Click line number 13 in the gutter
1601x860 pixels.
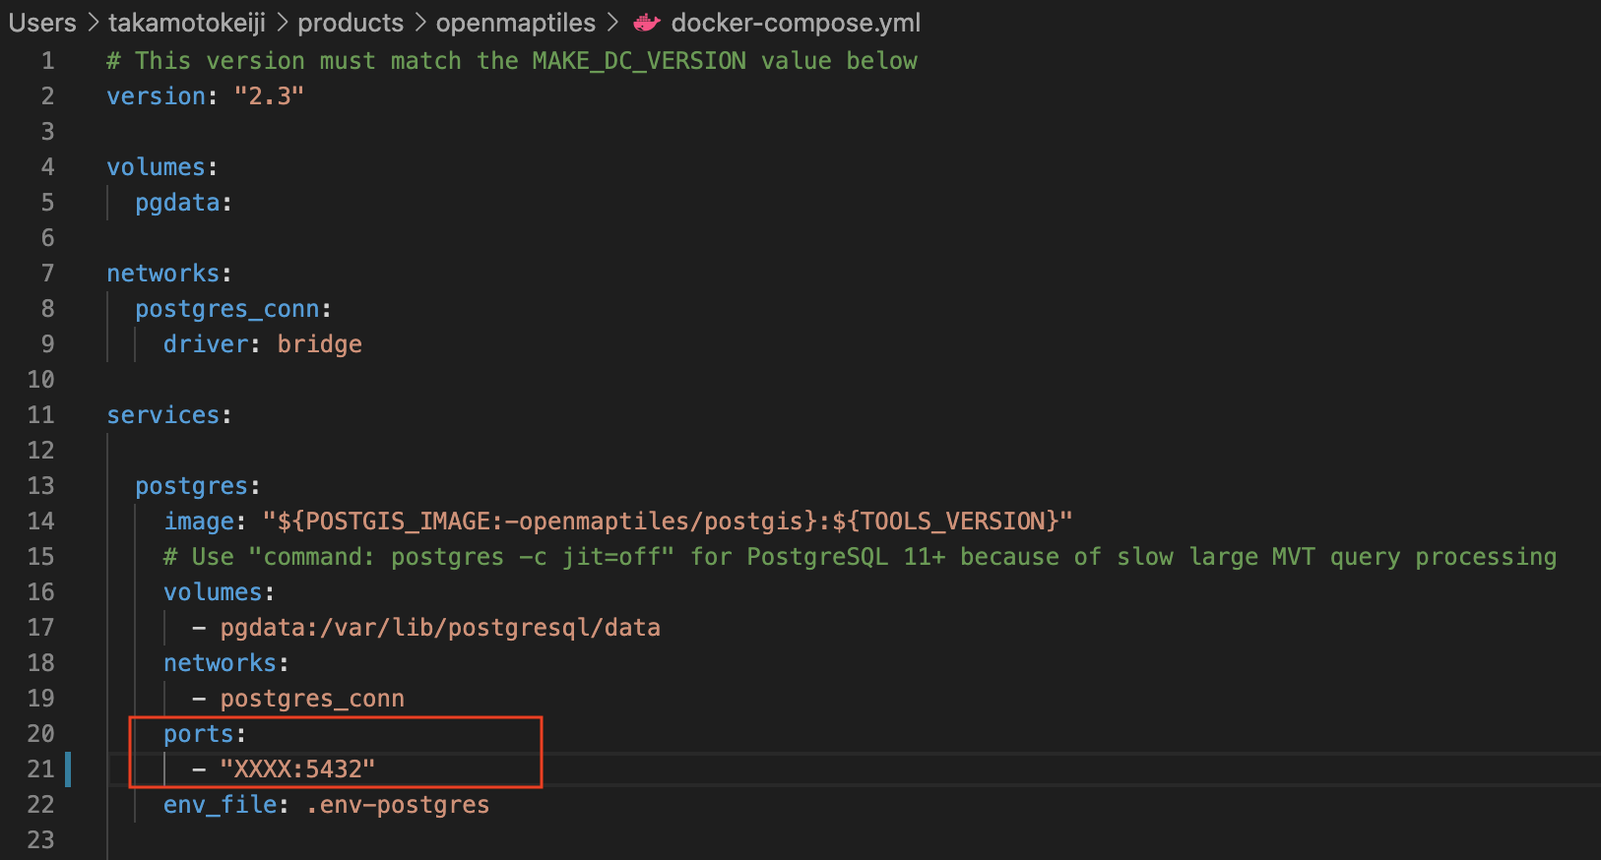(40, 486)
